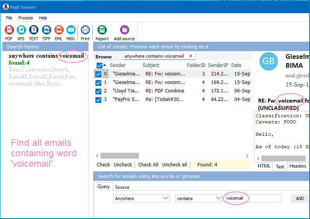Click the Uncheck all link
The image size is (310, 219).
tap(174, 164)
